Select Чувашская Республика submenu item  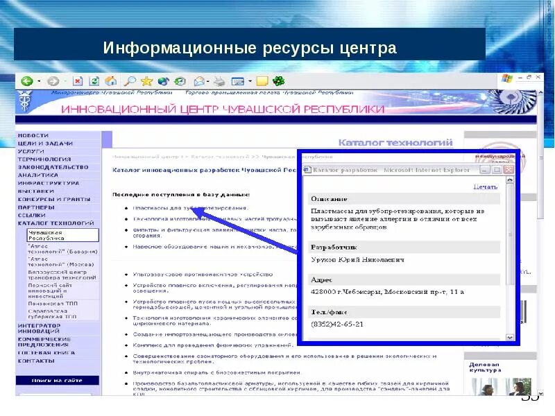pos(62,235)
